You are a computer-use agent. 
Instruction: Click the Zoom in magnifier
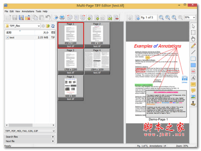click(x=168, y=18)
